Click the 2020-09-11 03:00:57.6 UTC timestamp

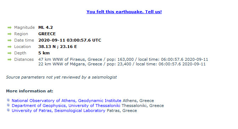70,40
